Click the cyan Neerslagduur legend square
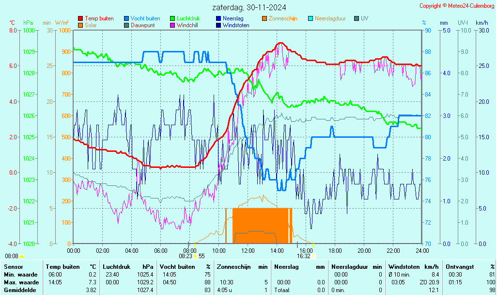 (311, 18)
